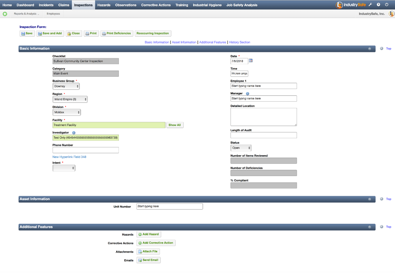Open the Region dropdown
The height and width of the screenshot is (273, 395).
point(70,99)
